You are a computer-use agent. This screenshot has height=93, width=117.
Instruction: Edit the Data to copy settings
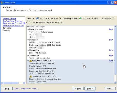coord(111,29)
